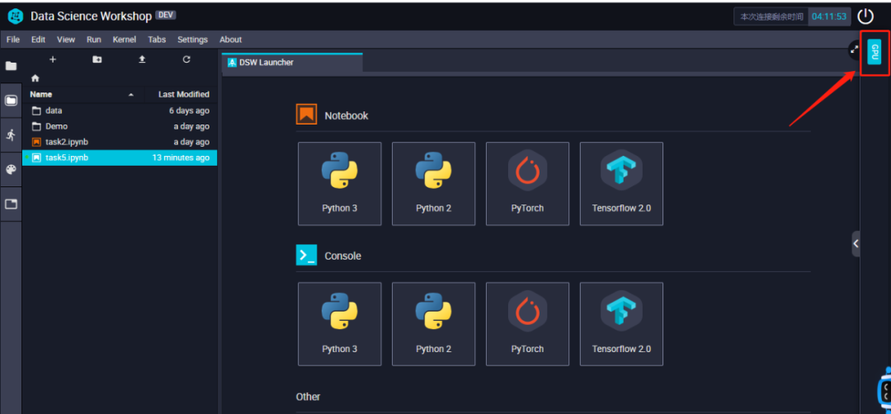Open the second folder-panel sidebar icon
This screenshot has width=891, height=414.
[11, 101]
